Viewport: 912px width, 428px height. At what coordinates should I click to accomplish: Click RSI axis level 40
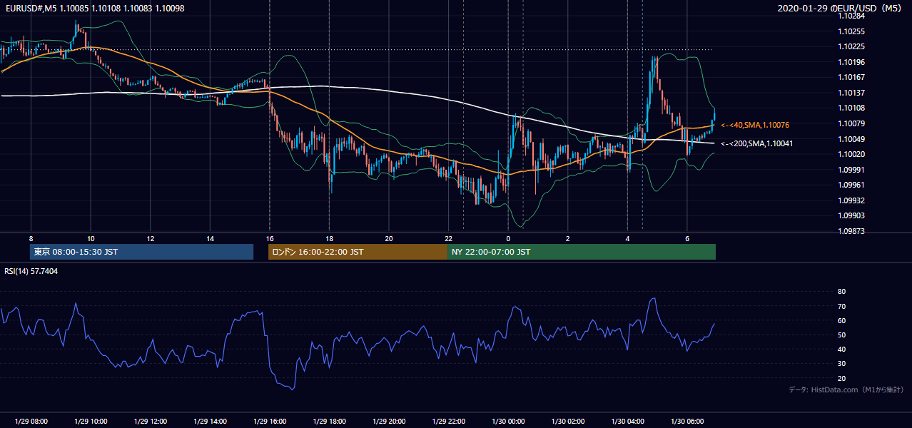[842, 349]
